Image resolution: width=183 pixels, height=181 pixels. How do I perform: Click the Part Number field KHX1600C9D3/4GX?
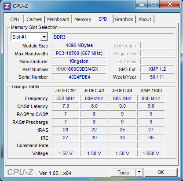(79, 69)
